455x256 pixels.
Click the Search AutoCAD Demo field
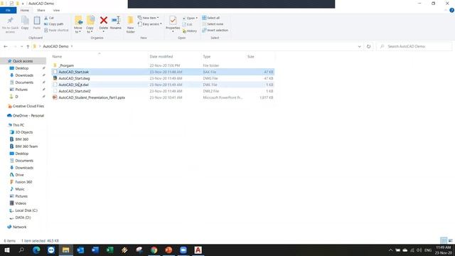(414, 46)
